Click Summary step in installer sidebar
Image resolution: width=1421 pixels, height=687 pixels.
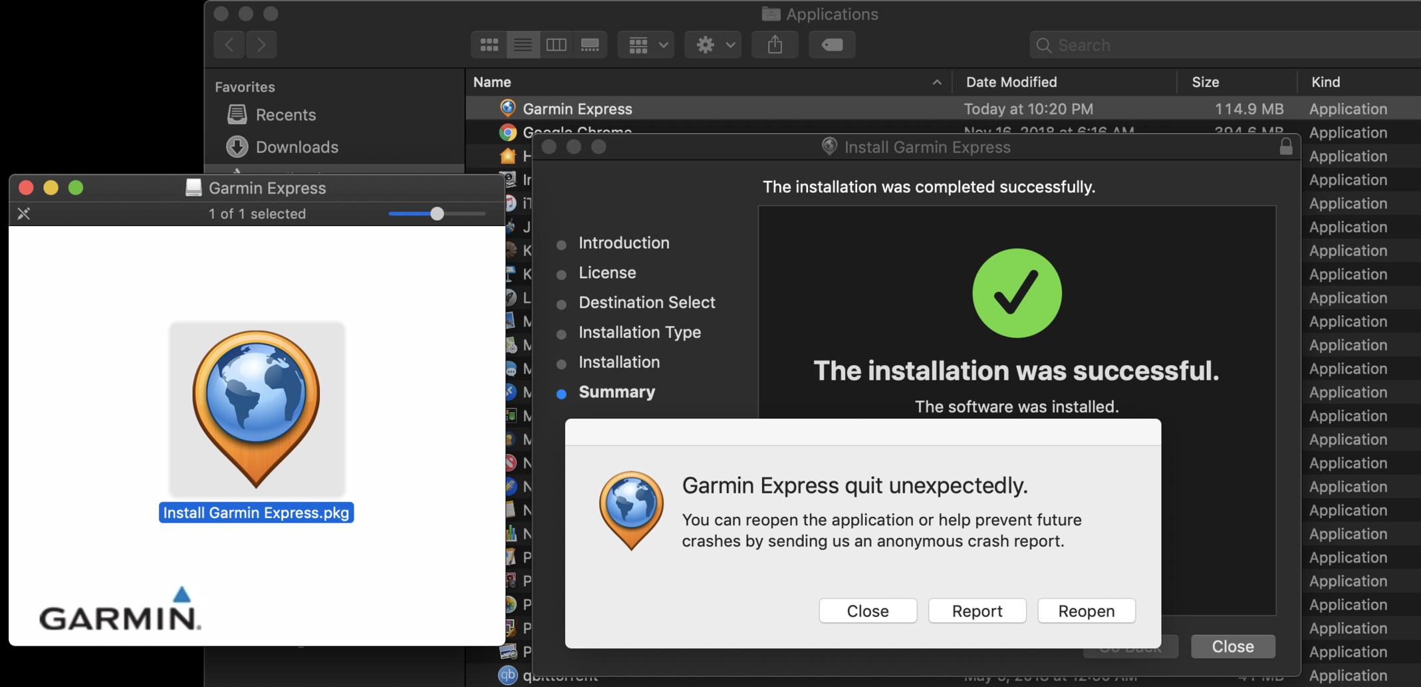click(616, 392)
